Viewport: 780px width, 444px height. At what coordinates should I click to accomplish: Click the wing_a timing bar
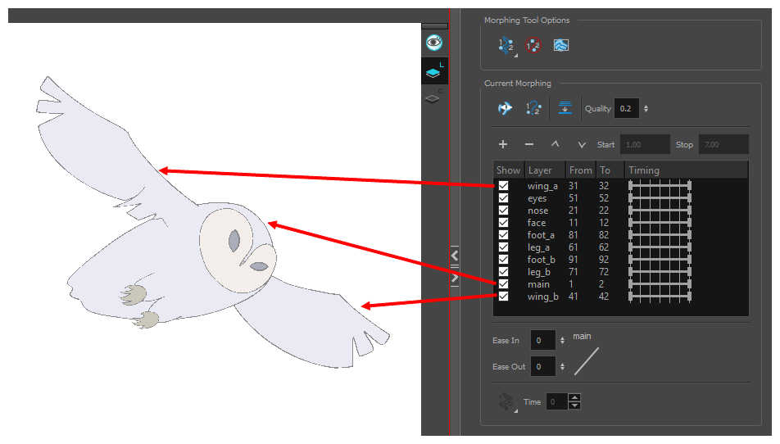(660, 185)
